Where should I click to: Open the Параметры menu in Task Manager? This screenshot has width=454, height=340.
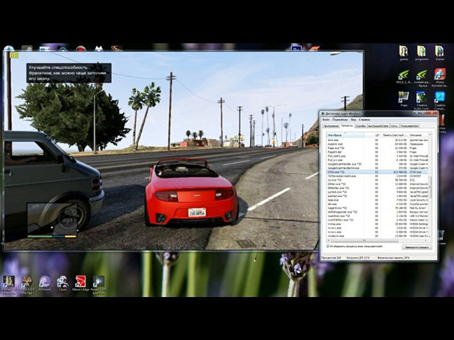[340, 120]
